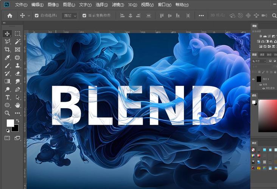Open the 图层 auto-select target dropdown

click(x=69, y=16)
